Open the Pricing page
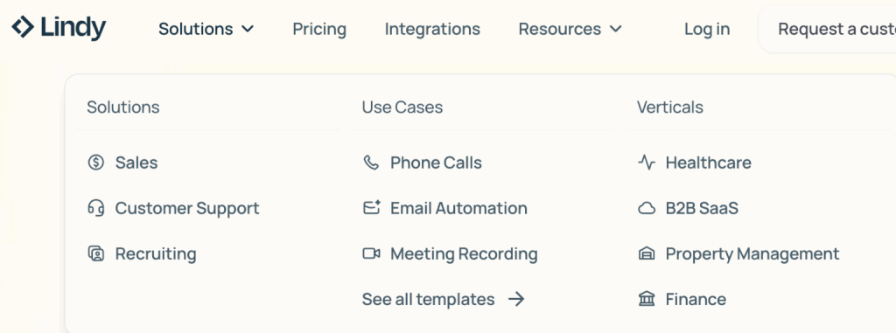This screenshot has height=333, width=896. [319, 29]
